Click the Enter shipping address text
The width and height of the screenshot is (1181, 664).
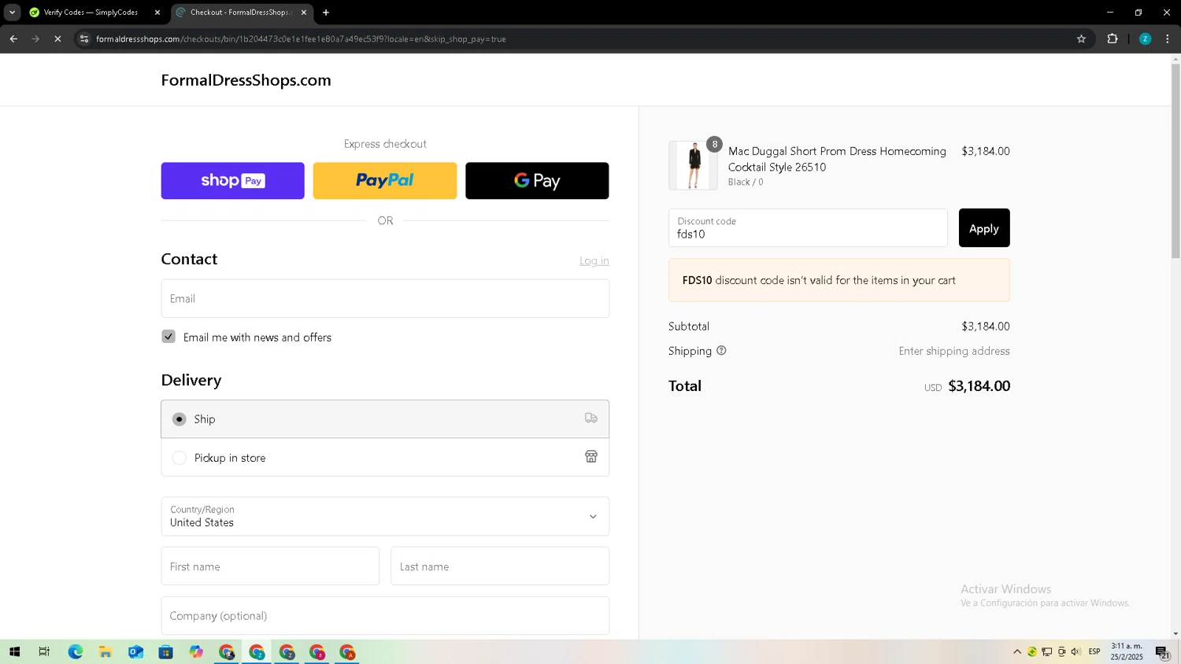pos(954,352)
